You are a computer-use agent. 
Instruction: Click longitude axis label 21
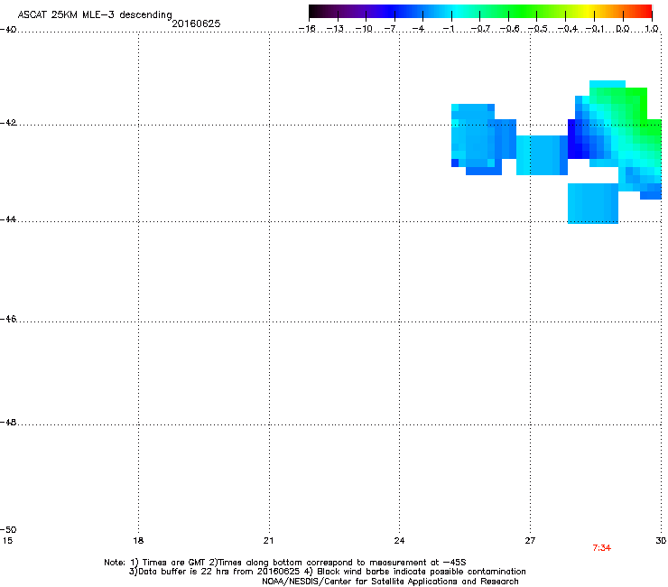tap(268, 541)
